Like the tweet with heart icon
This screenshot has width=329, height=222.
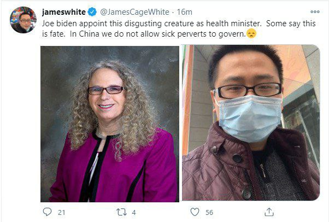[195, 212]
